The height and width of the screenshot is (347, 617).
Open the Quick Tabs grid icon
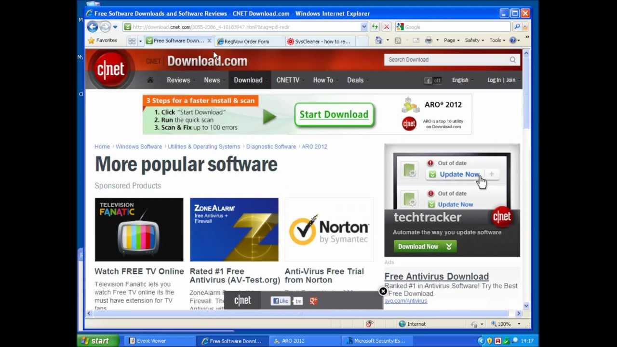[132, 41]
